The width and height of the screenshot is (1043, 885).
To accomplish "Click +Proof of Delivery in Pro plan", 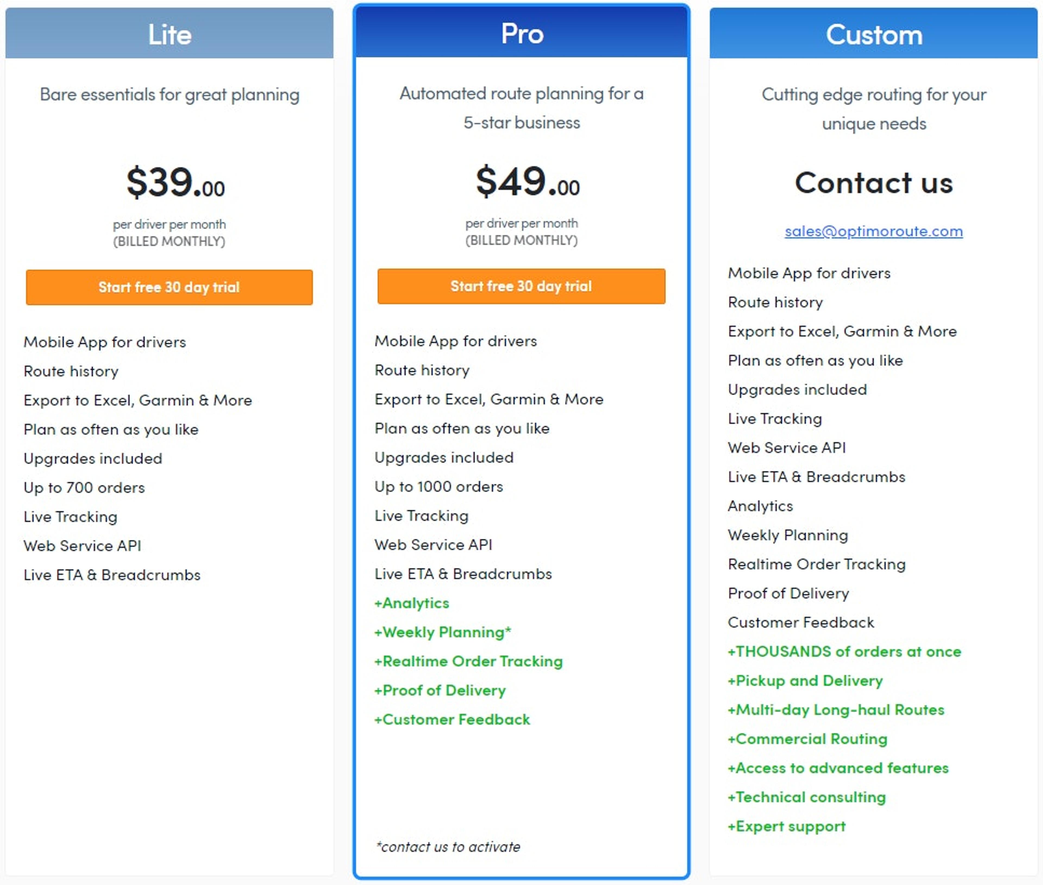I will (440, 690).
